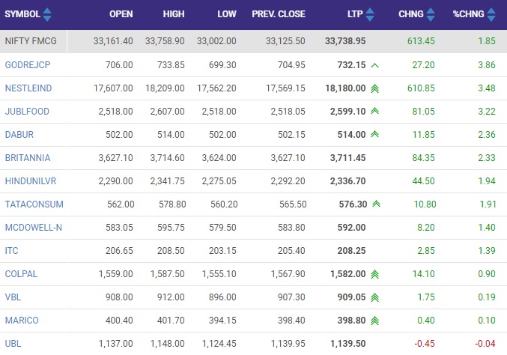
Task: Open MCDOWELL-N stock page
Action: point(33,228)
